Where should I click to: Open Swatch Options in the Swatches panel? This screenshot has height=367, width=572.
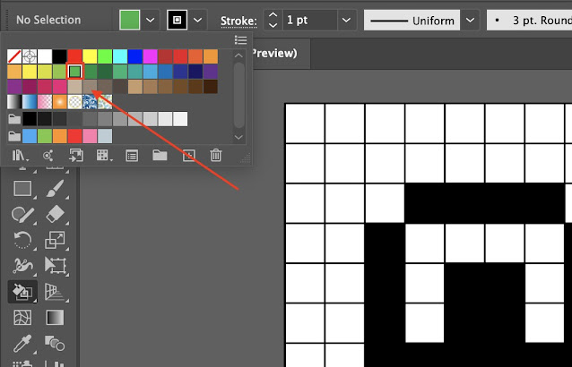pyautogui.click(x=132, y=156)
